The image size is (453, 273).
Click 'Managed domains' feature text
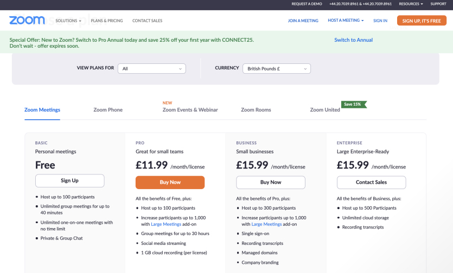pyautogui.click(x=259, y=253)
